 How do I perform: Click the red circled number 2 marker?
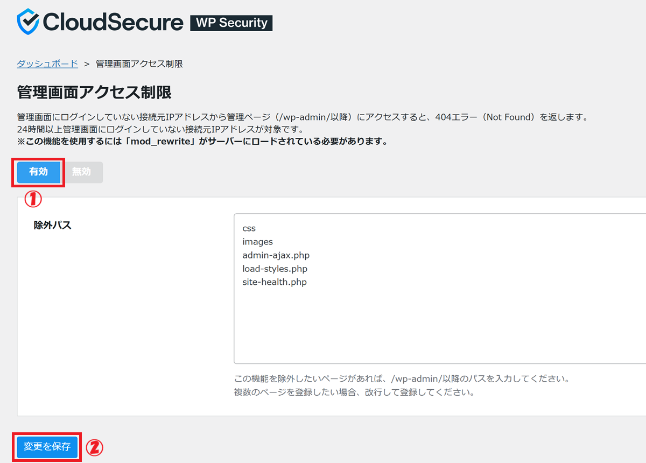click(95, 447)
